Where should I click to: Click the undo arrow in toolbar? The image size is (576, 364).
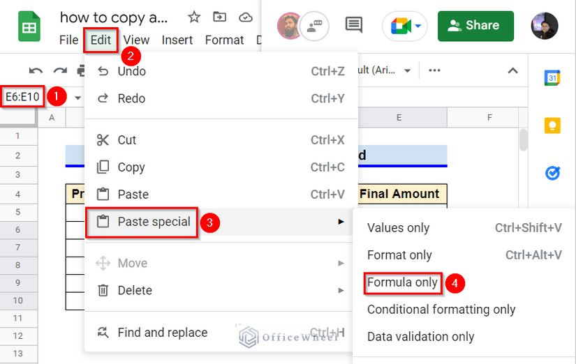pos(36,70)
